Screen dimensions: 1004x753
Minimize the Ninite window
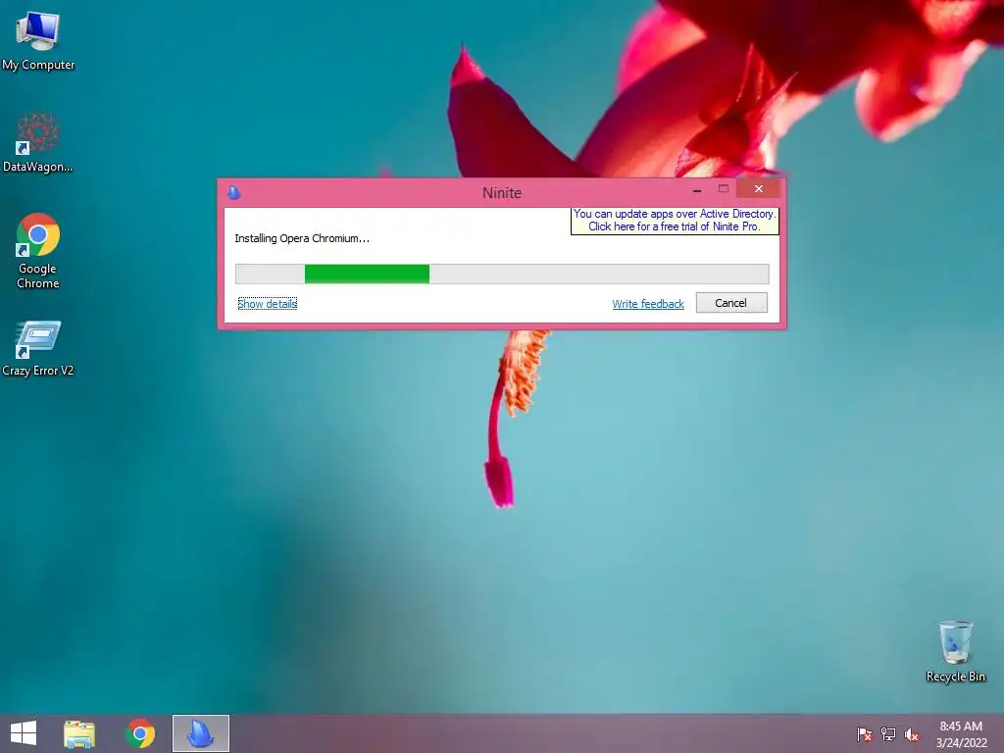point(697,189)
